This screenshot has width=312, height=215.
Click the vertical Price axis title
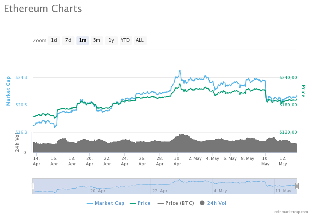pyautogui.click(x=303, y=91)
